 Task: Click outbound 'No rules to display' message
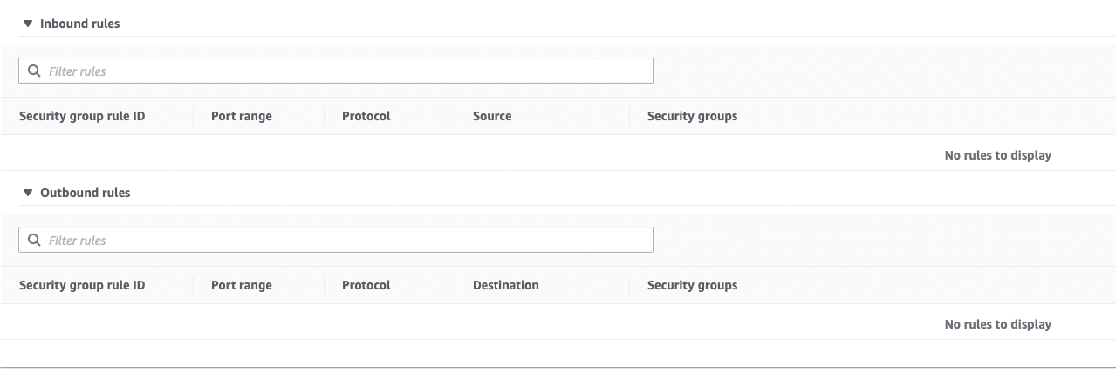coord(997,324)
